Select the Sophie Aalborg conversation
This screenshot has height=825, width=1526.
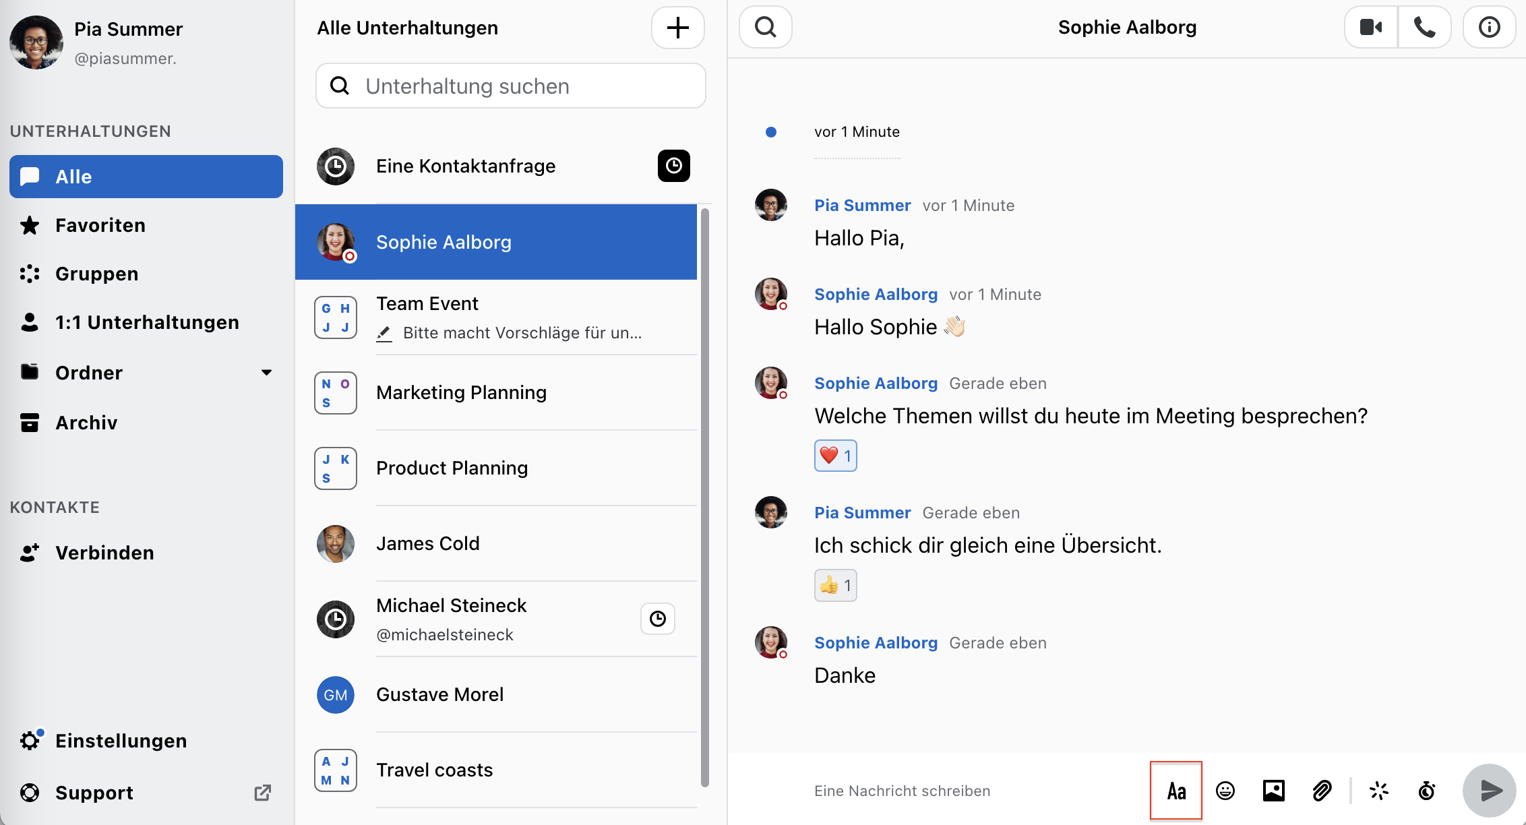[496, 242]
